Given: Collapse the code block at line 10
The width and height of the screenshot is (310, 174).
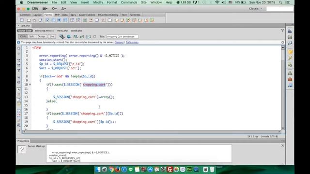Looking at the screenshot, I should (x=30, y=85).
